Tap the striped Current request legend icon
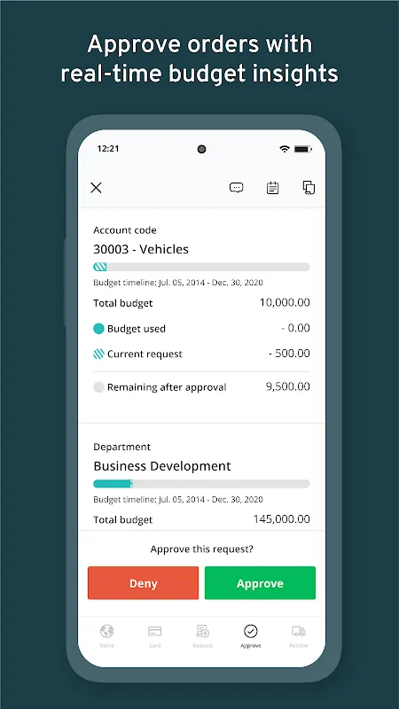Viewport: 399px width, 709px height. click(x=98, y=354)
